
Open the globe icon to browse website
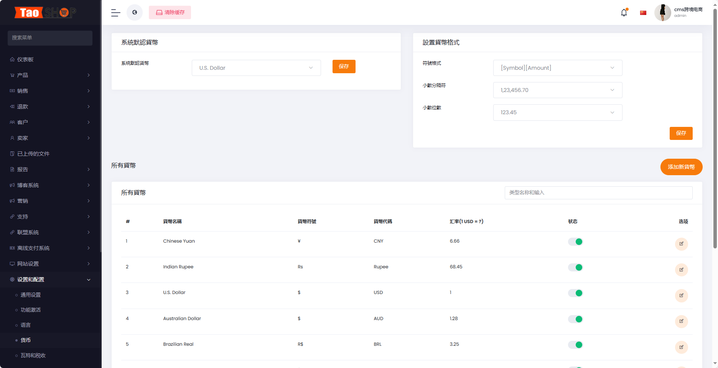coord(135,13)
